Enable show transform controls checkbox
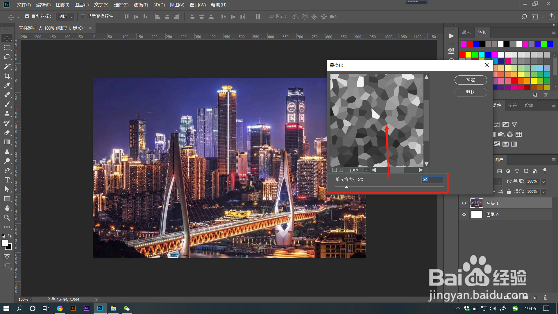Screen dimensions: 558x314 83,16
